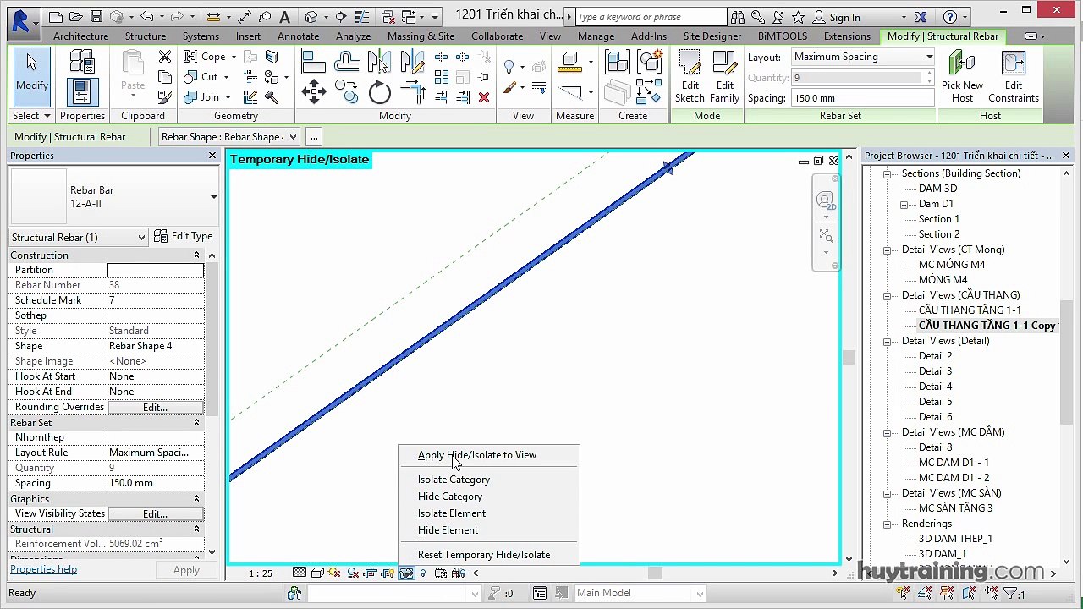
Task: Expand the Select panel dropdown
Action: point(31,116)
